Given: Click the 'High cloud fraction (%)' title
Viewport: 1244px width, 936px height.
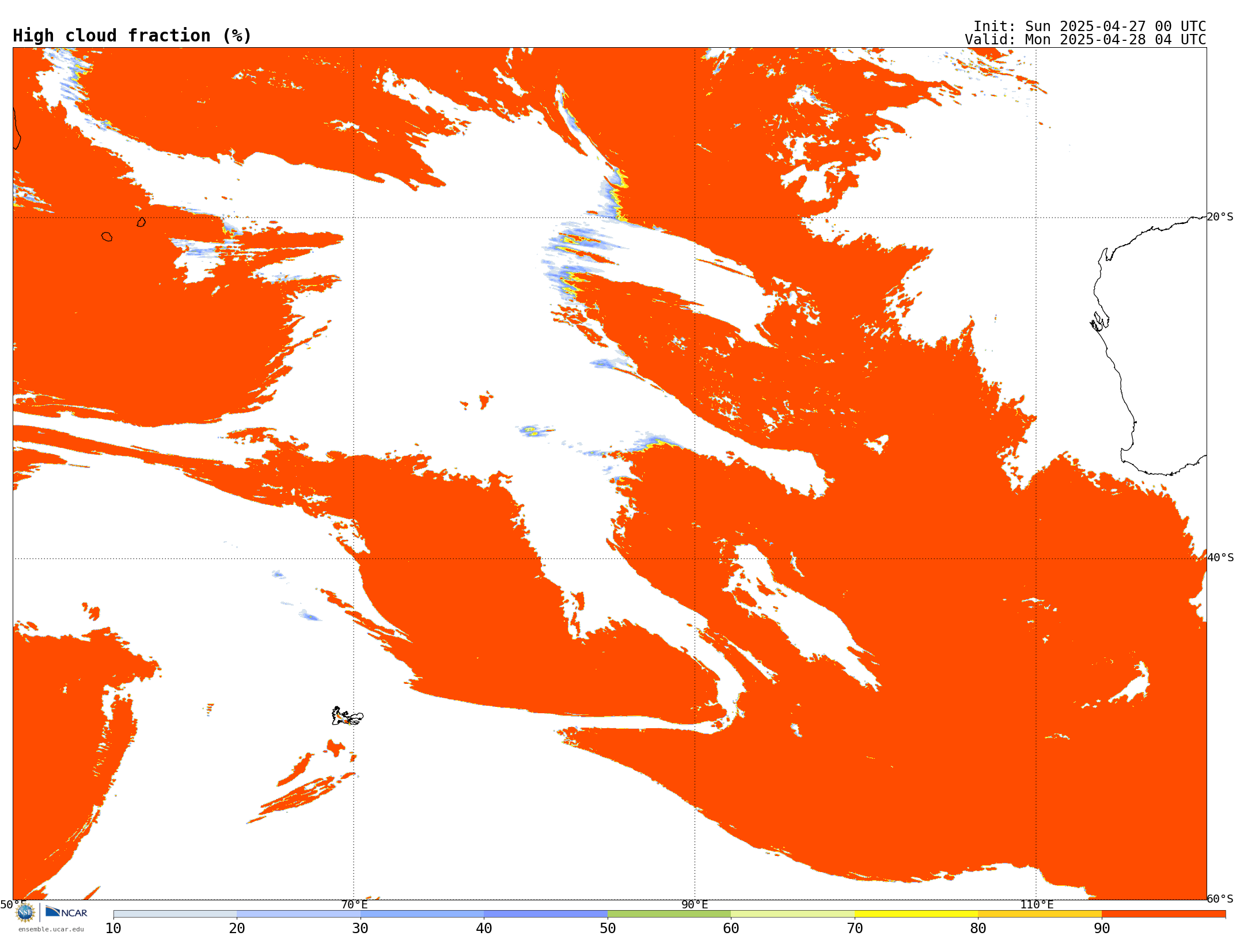Looking at the screenshot, I should pyautogui.click(x=132, y=36).
